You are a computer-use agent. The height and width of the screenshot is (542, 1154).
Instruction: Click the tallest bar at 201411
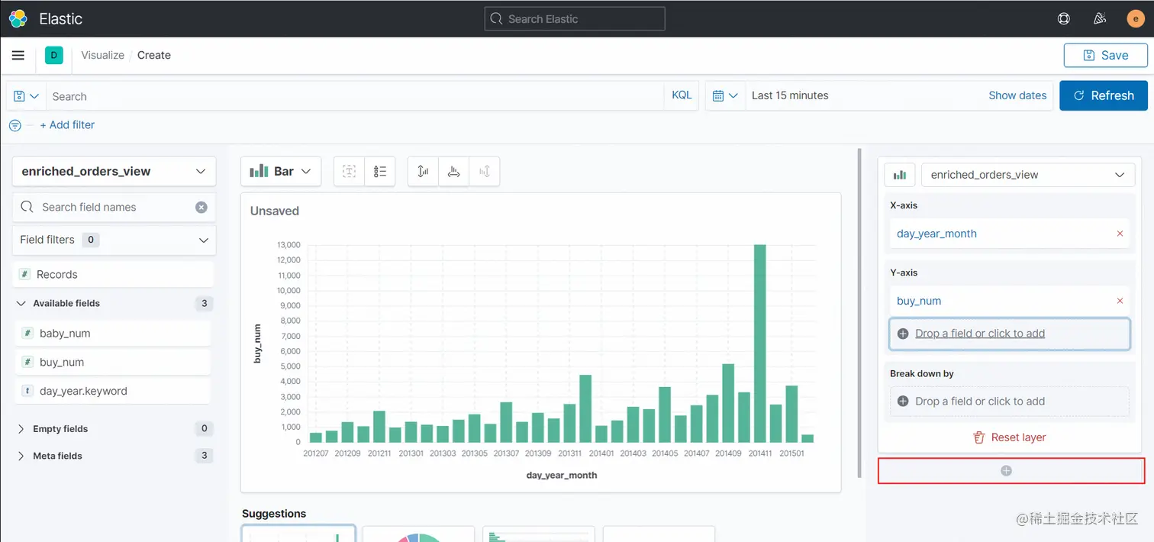760,344
